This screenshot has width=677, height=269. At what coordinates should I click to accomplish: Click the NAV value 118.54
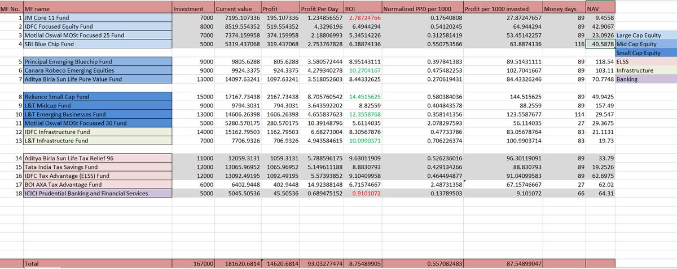coord(600,62)
